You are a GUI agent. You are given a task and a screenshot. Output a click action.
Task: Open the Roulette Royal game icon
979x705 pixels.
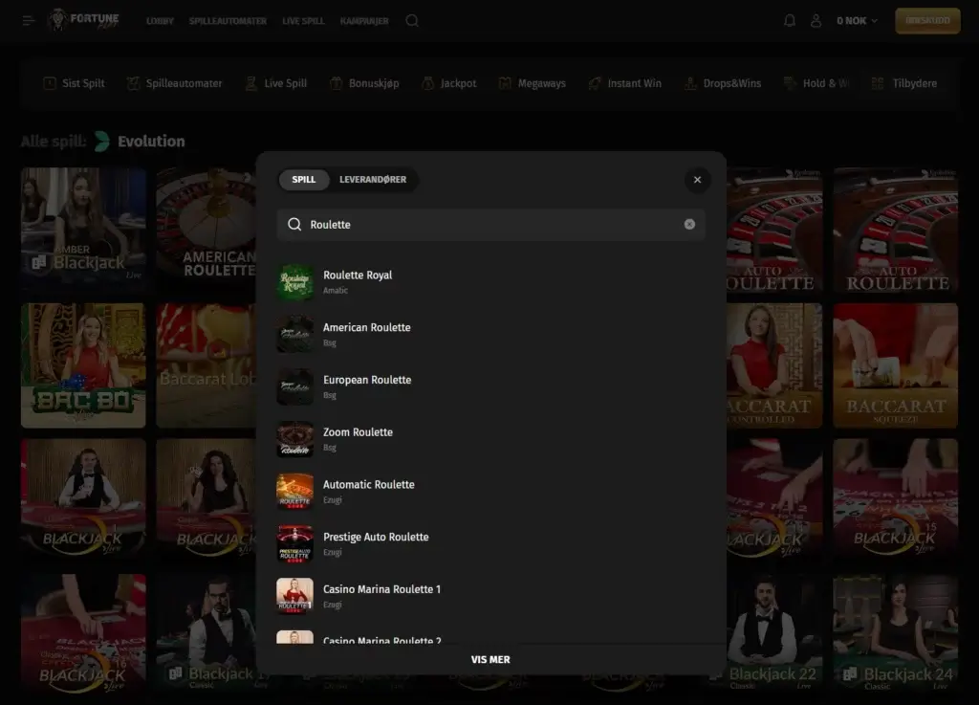point(294,281)
